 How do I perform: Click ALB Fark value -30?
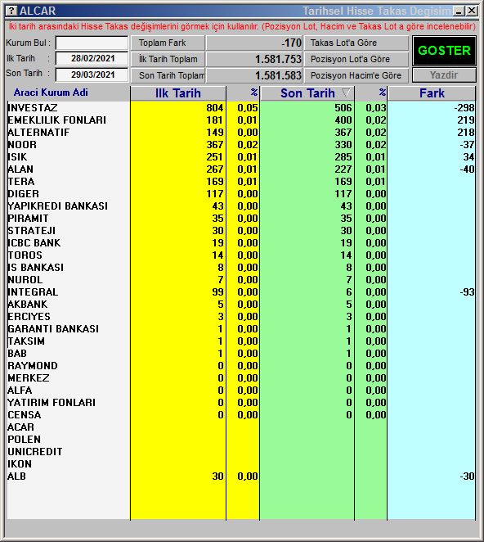click(467, 477)
